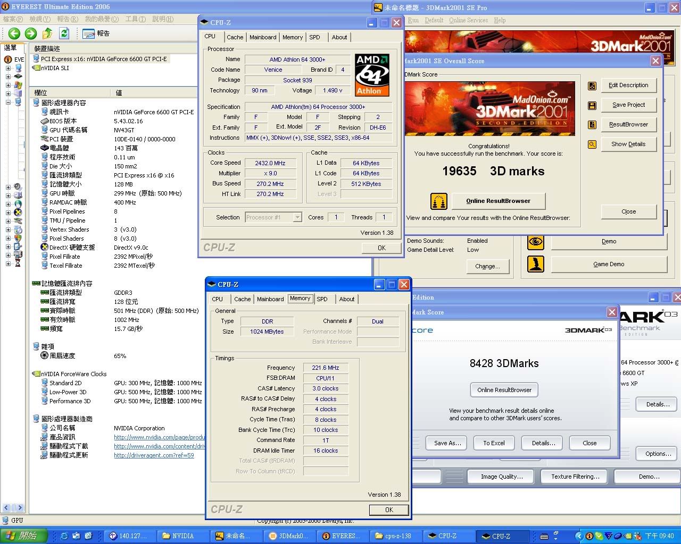Switch to About tab in lower CPU-Z window
This screenshot has height=544, width=681.
(347, 299)
